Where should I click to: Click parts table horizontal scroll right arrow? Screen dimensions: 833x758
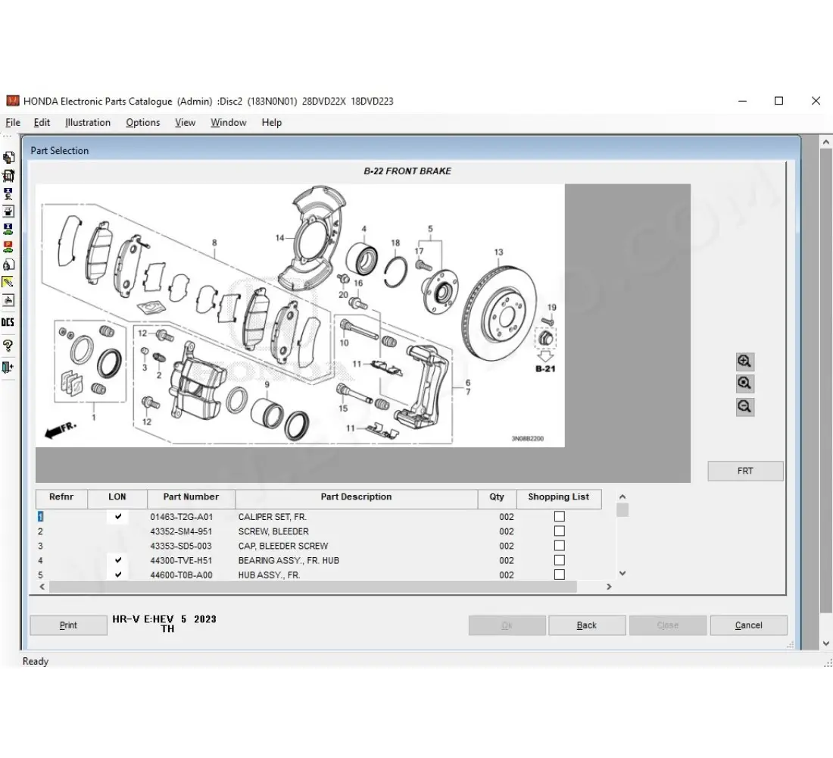pos(609,587)
